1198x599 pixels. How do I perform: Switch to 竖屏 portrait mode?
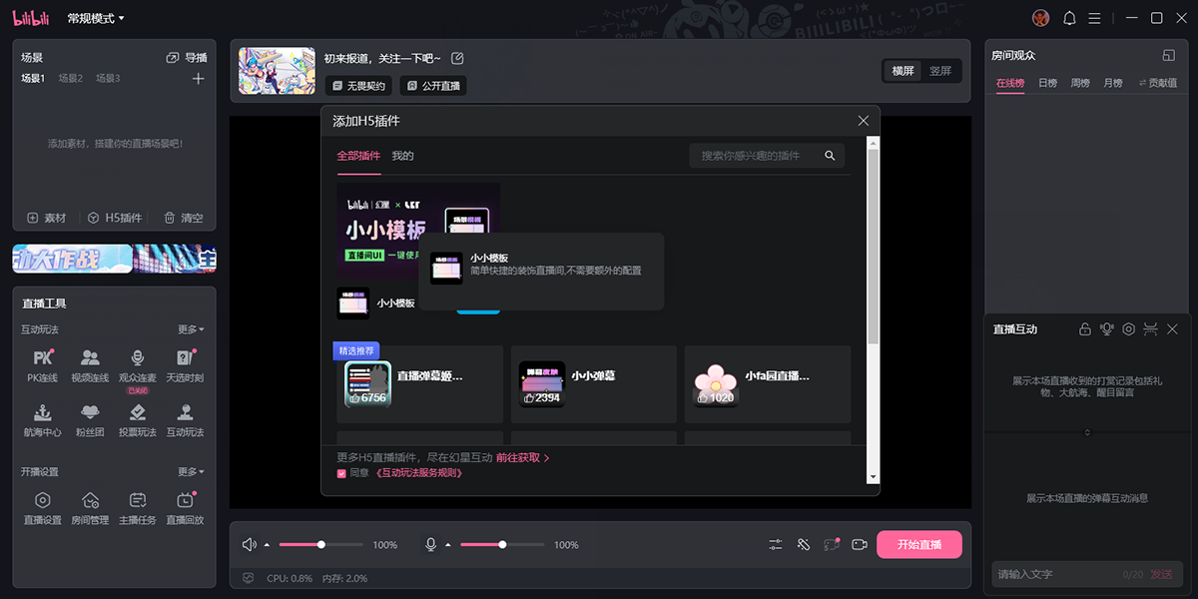[x=940, y=71]
